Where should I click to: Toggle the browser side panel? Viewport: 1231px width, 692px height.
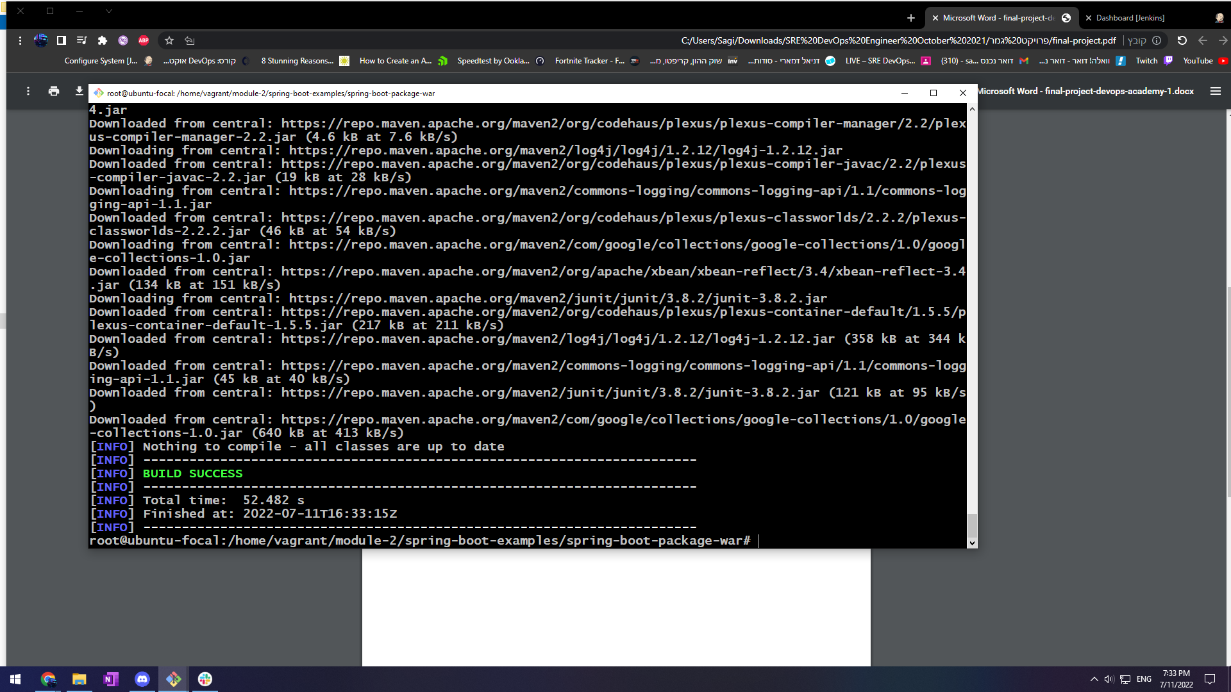[x=62, y=40]
